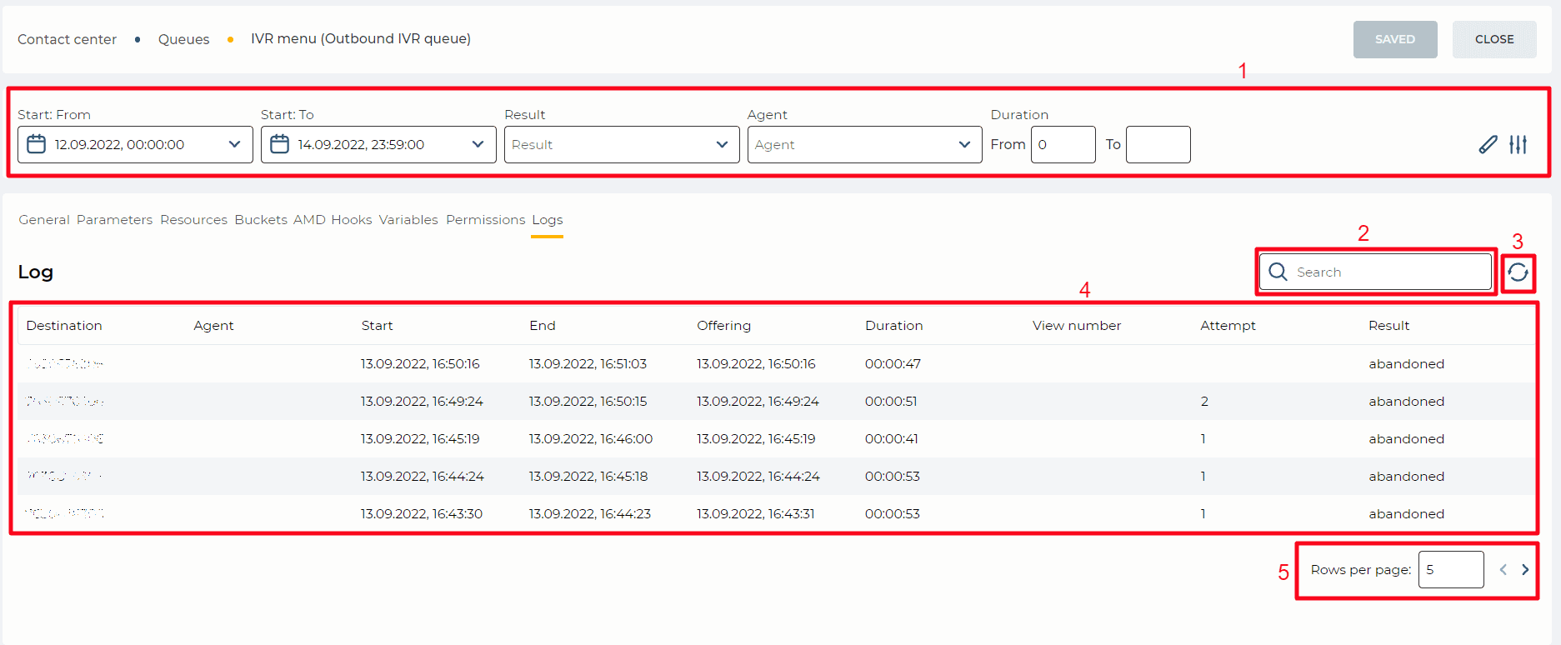Select end time 13.09.2022, 16:51:03
This screenshot has width=1561, height=645.
click(x=588, y=364)
